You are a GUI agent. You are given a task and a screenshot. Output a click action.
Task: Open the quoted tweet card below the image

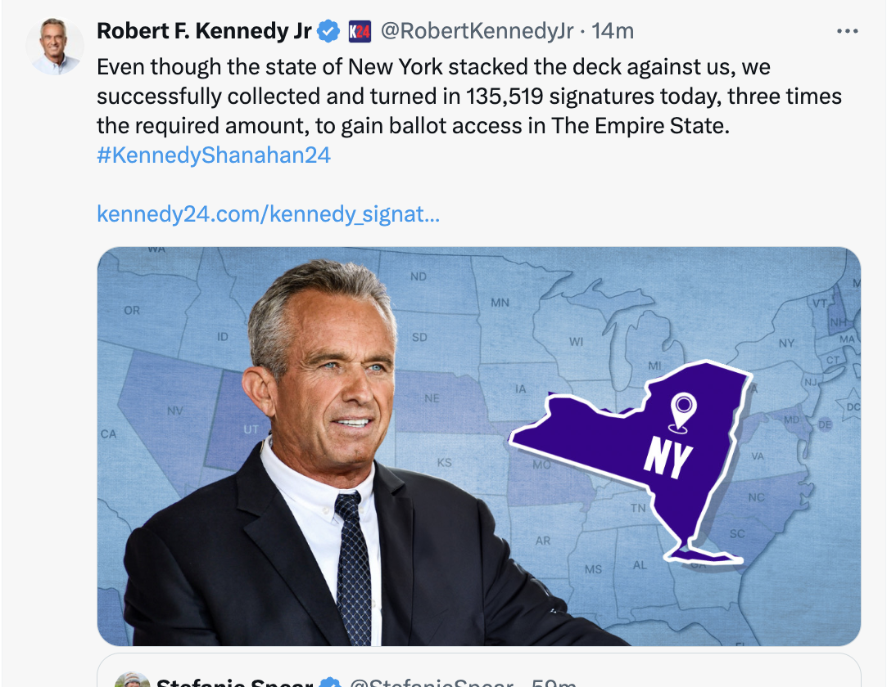tap(479, 671)
